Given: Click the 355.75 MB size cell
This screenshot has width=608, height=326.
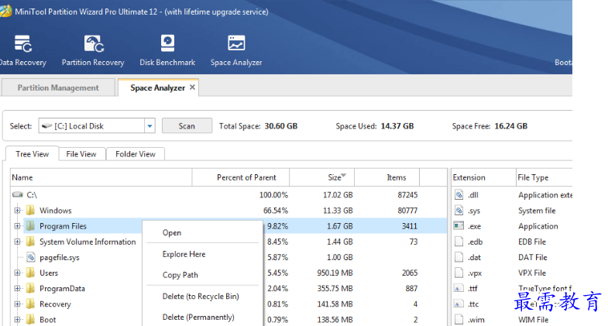Looking at the screenshot, I should coord(335,288).
